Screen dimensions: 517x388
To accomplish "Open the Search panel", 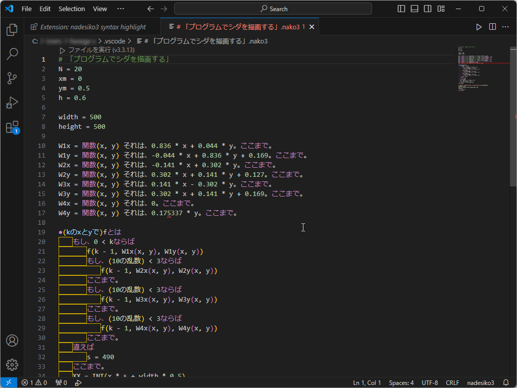I will (12, 54).
